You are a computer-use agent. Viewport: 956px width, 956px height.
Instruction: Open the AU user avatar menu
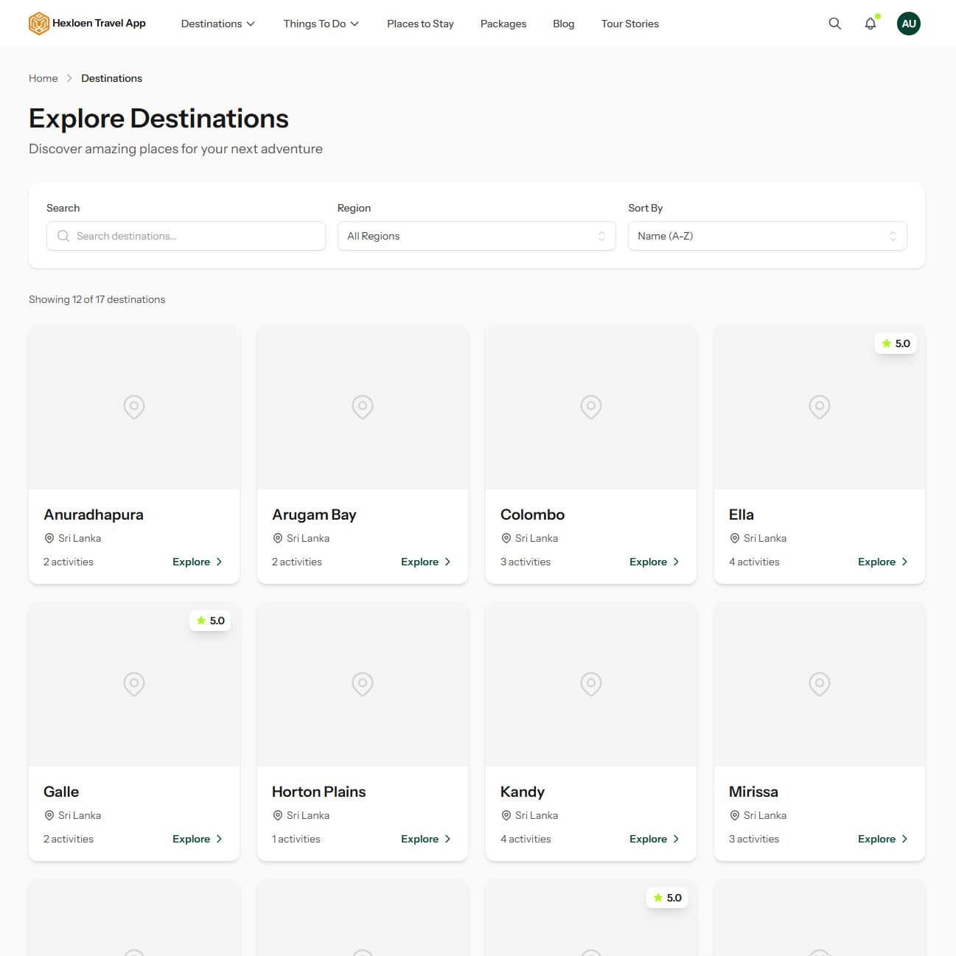click(908, 23)
